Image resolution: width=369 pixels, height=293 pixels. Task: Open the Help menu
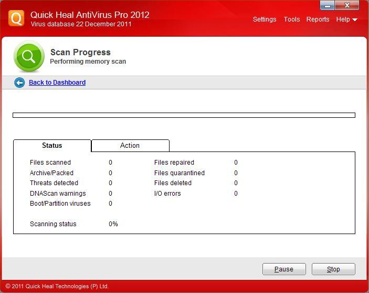pos(343,19)
